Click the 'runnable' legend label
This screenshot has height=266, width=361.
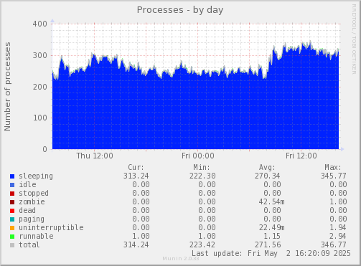pyautogui.click(x=36, y=236)
